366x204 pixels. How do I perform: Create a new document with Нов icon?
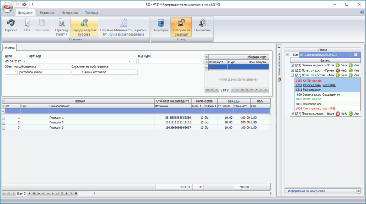(27, 23)
